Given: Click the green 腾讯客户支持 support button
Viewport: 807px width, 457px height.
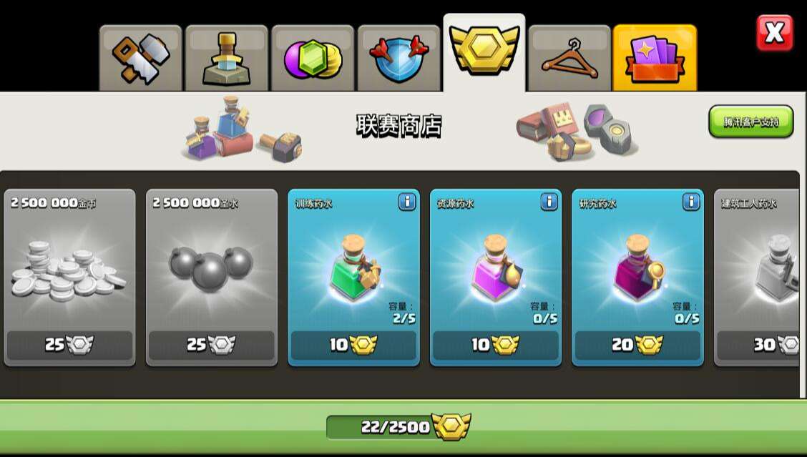Looking at the screenshot, I should click(x=751, y=122).
